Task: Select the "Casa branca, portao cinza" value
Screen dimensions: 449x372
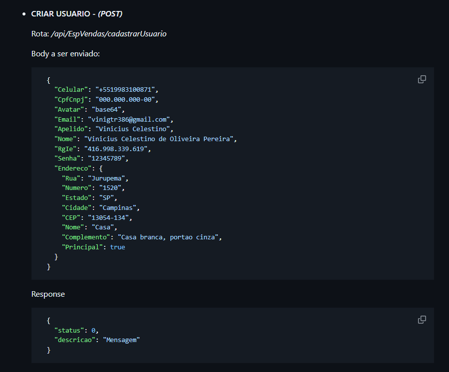Action: pos(168,237)
